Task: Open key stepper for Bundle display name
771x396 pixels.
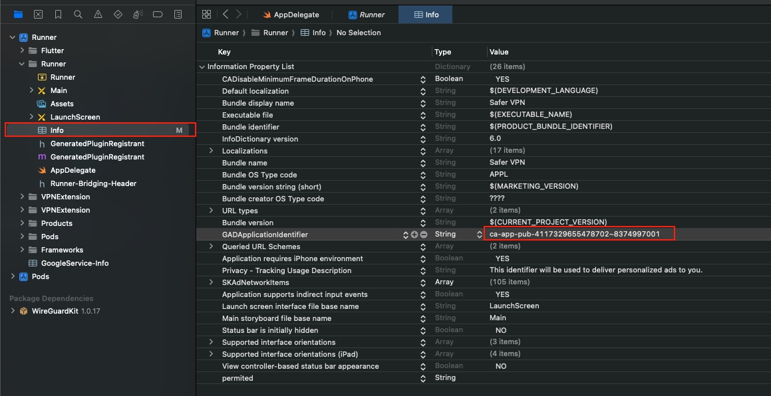Action: point(423,104)
